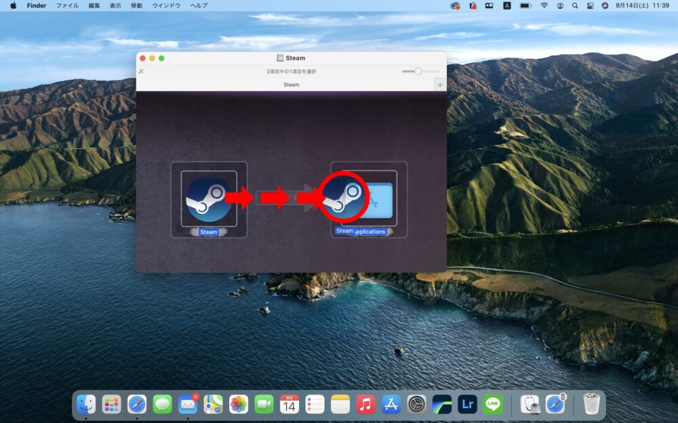
Task: Open the user account menu bar icon
Action: 560,5
